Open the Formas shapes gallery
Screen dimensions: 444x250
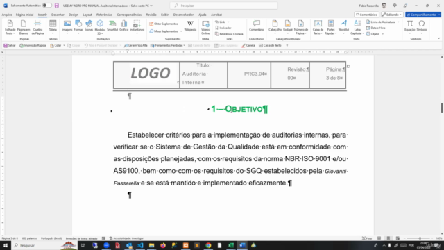(x=78, y=28)
